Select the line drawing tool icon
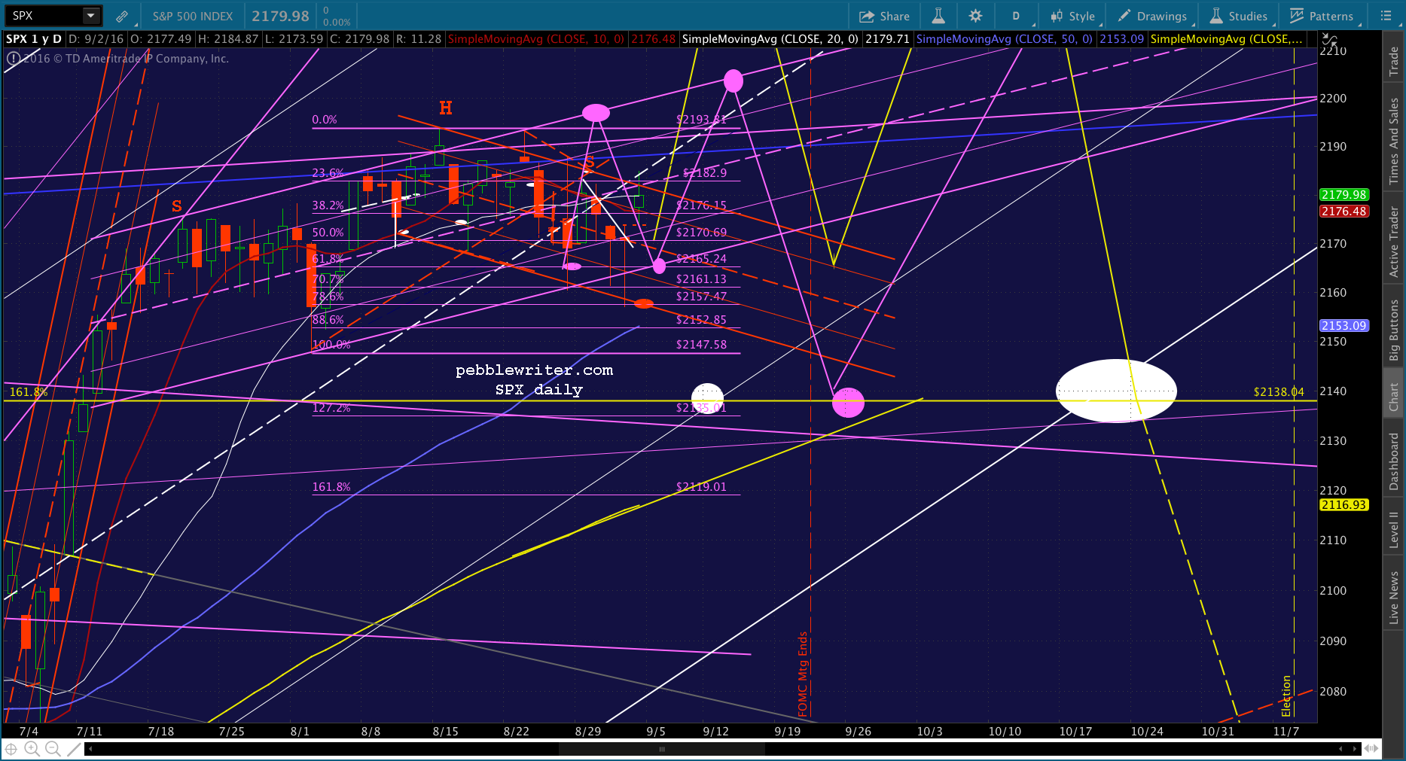Viewport: 1406px width, 761px height. tap(73, 748)
